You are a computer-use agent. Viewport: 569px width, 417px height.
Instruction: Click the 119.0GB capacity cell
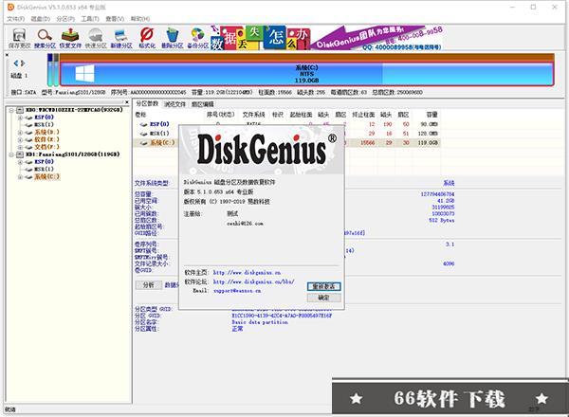(x=428, y=143)
